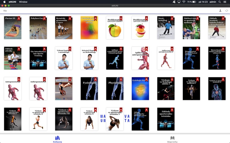Open Biomechanické analýzy pohybového výkonu III book
Screen dimensions: 230x143
(217, 58)
